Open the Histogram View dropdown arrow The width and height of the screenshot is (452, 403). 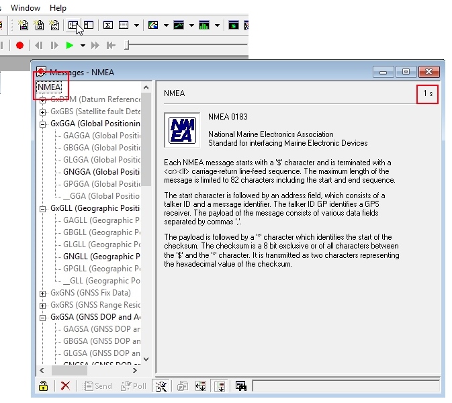pyautogui.click(x=217, y=26)
